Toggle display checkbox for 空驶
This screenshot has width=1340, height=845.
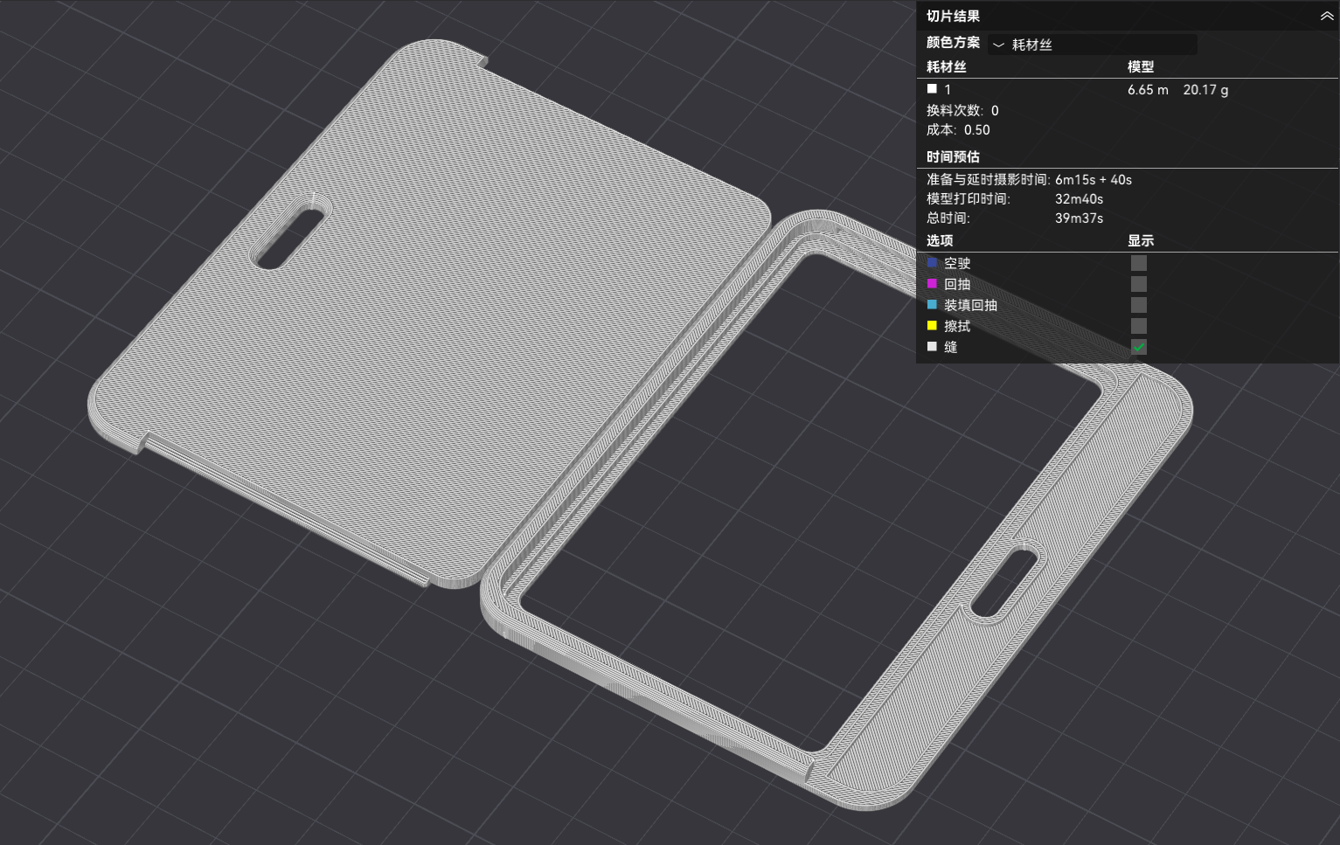pos(1138,263)
